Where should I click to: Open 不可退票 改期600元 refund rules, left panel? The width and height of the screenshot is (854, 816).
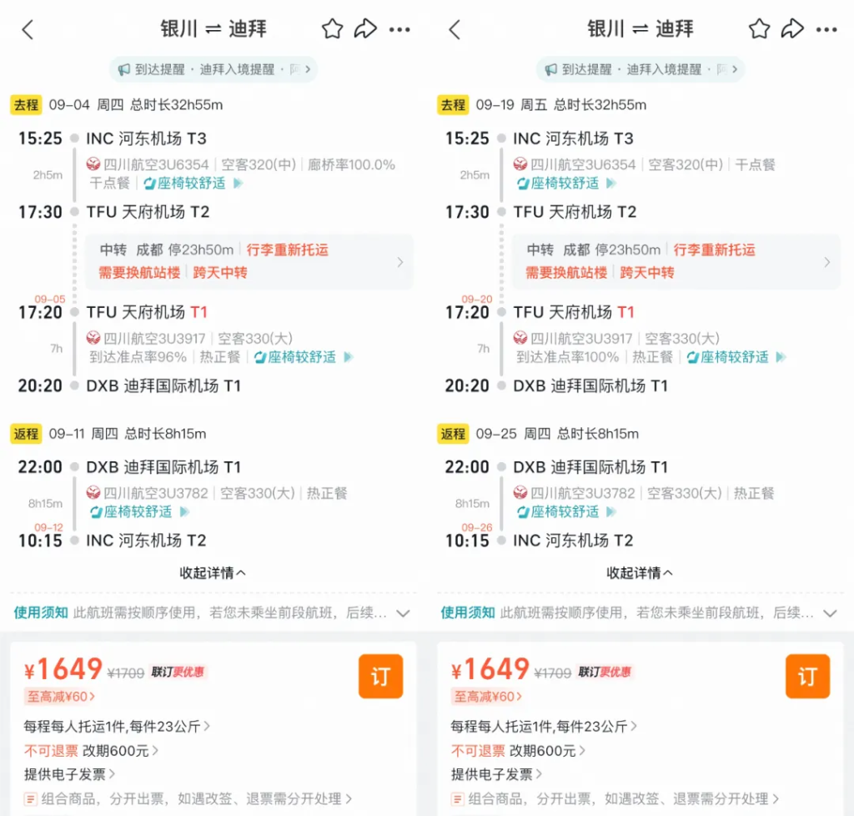point(92,751)
